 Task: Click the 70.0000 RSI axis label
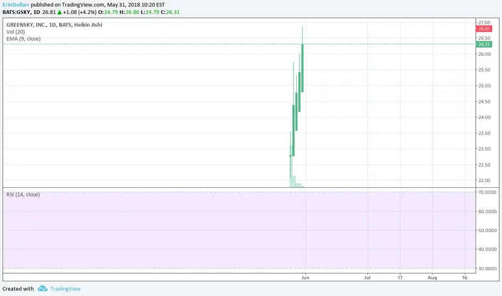(487, 192)
